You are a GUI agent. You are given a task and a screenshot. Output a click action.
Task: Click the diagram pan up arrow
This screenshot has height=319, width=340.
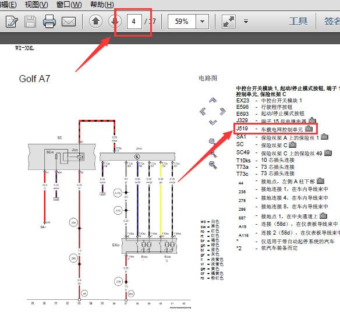(212, 100)
